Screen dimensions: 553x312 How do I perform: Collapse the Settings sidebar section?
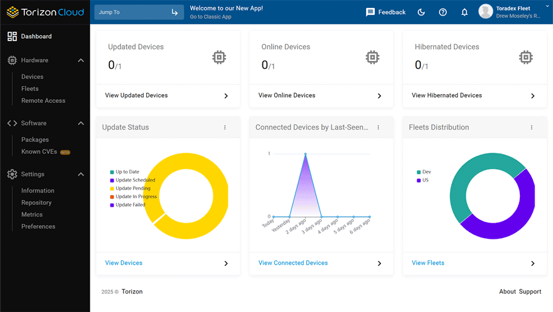80,174
